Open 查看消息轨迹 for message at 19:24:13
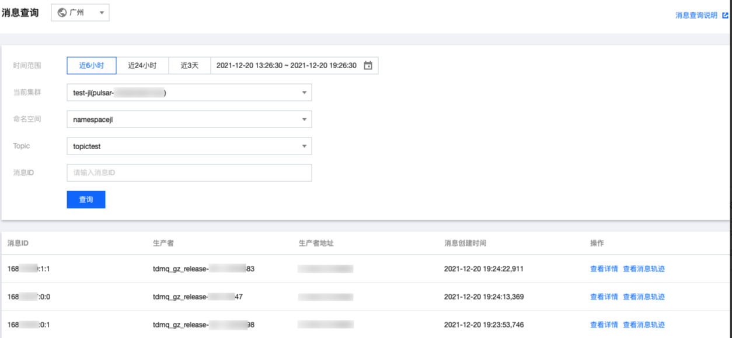This screenshot has width=732, height=338. coord(644,297)
